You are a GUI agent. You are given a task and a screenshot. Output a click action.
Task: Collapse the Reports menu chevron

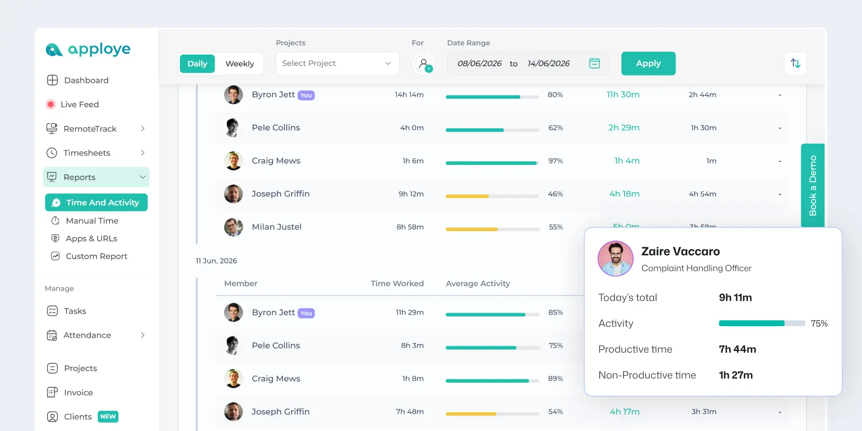(x=143, y=177)
